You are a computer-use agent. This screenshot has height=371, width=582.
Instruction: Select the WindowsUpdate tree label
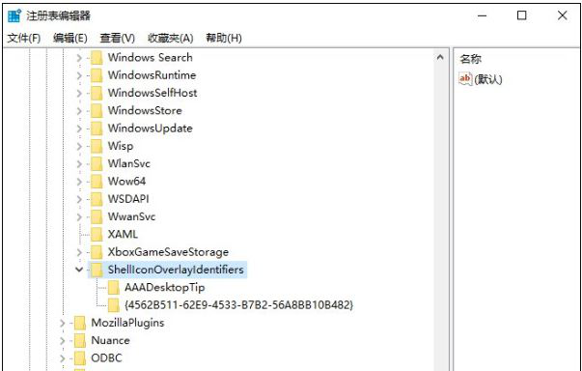150,128
